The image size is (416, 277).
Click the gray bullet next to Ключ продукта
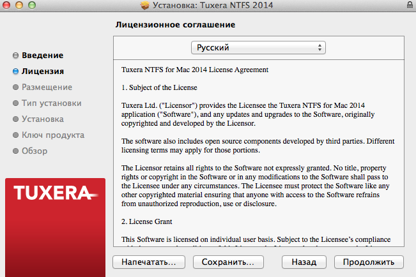point(15,135)
